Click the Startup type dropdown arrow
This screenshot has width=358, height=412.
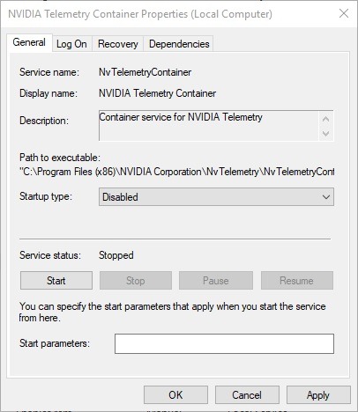click(x=325, y=197)
